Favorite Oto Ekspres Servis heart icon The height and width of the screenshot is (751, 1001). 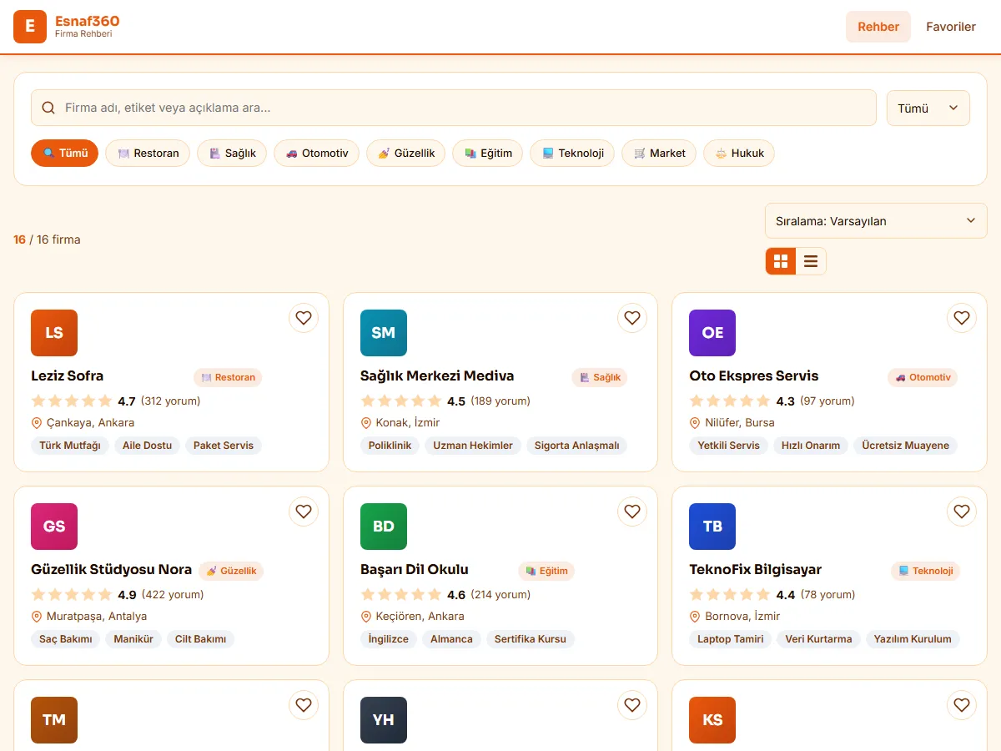click(x=962, y=318)
